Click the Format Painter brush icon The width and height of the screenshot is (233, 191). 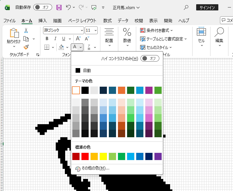tap(26, 47)
